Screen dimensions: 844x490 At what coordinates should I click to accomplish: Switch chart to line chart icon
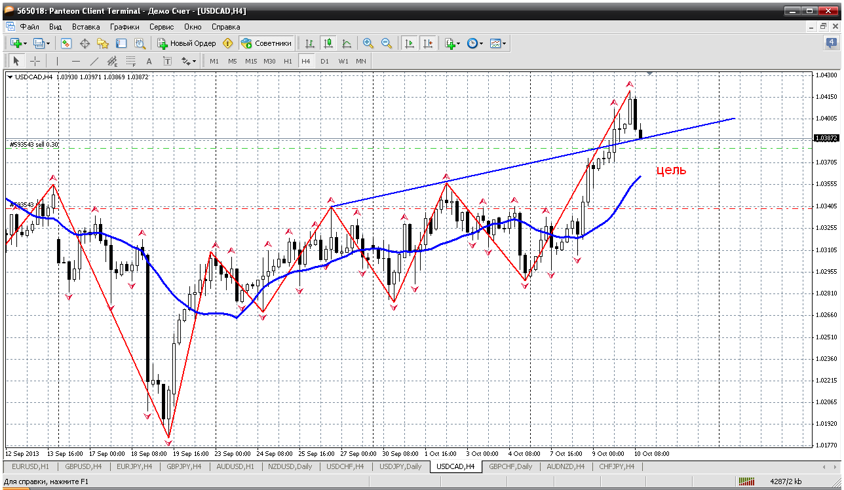(x=347, y=43)
